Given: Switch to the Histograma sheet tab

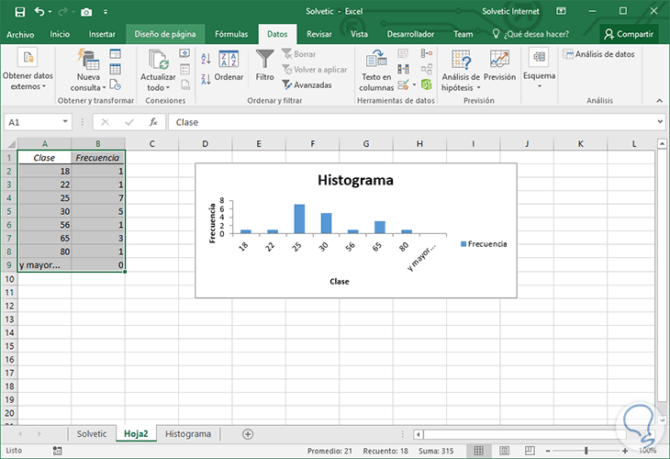Looking at the screenshot, I should click(187, 433).
